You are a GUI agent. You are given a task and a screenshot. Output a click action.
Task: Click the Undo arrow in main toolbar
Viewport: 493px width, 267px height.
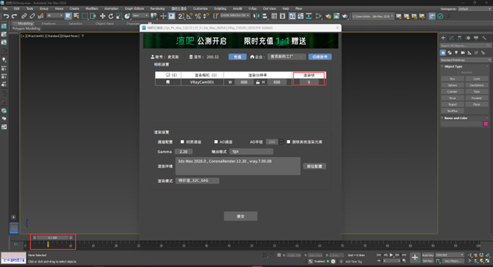coord(6,16)
